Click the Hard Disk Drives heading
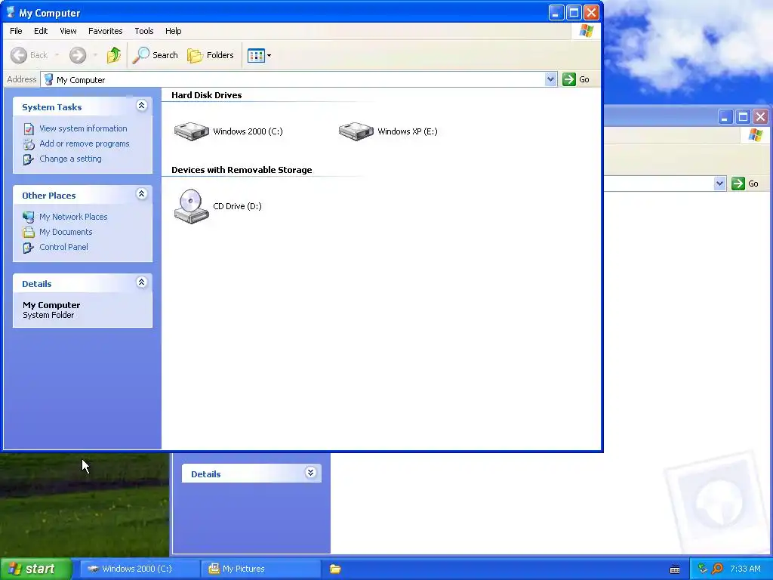 click(x=207, y=95)
